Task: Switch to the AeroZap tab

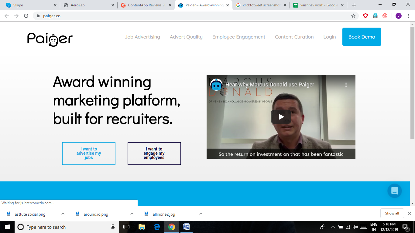Action: pyautogui.click(x=89, y=5)
